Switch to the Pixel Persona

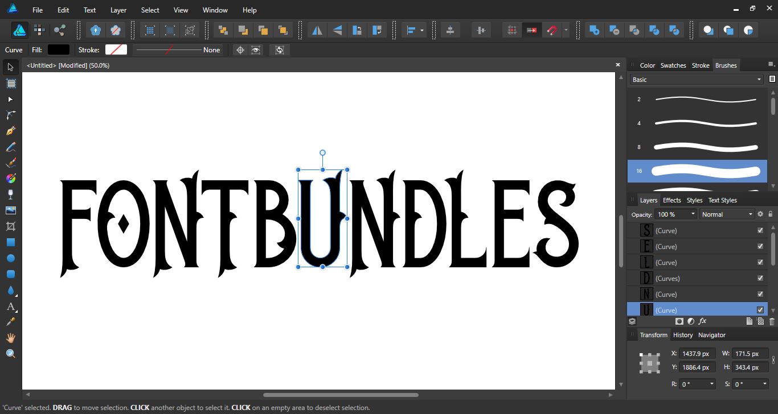click(x=39, y=30)
